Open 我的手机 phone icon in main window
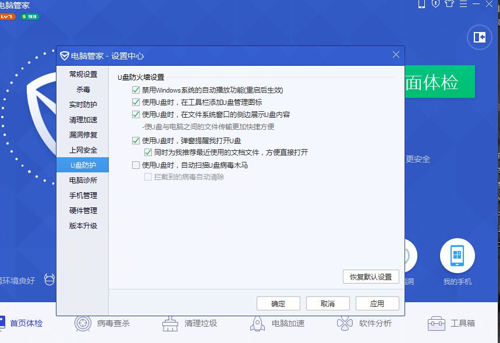 [458, 256]
